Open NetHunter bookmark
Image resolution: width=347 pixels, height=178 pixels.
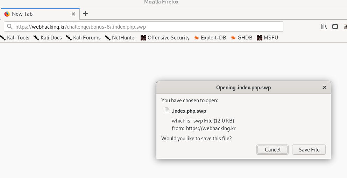[x=120, y=38]
